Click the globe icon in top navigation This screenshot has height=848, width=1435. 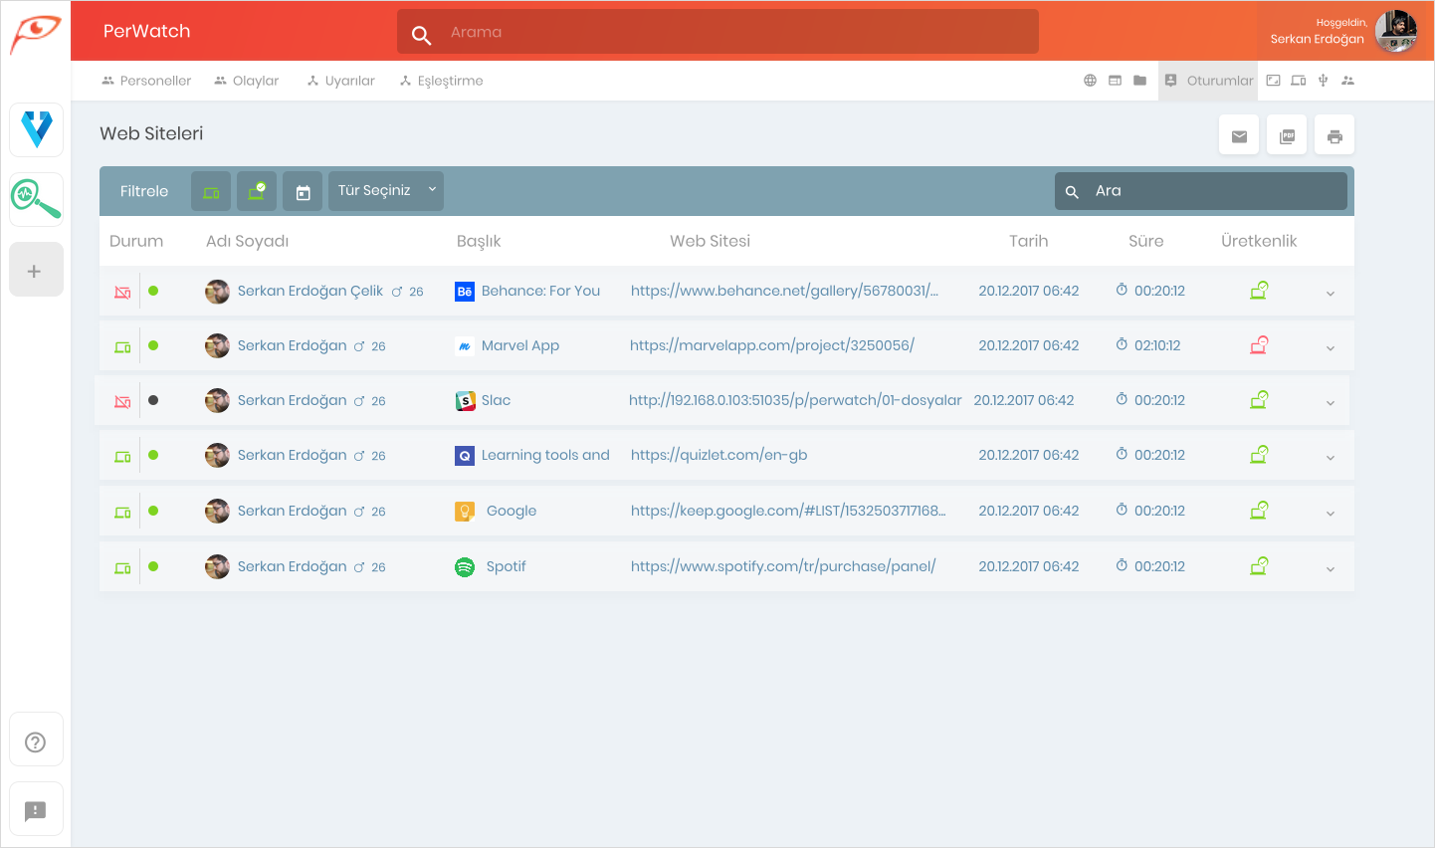pyautogui.click(x=1090, y=81)
